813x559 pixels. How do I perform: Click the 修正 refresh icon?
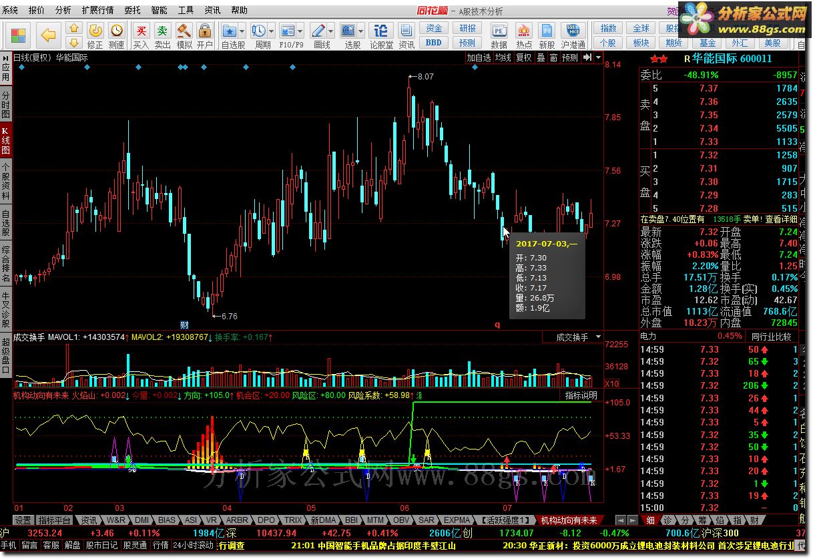click(95, 35)
